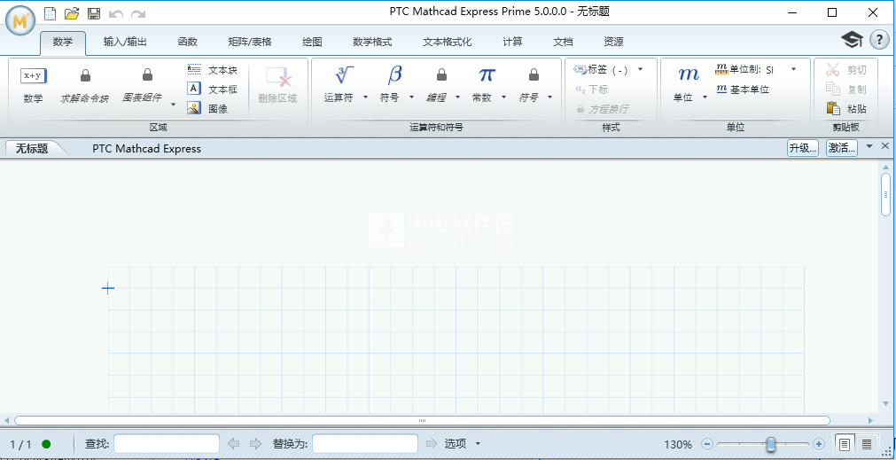
Task: Find next match with right arrow
Action: click(x=255, y=443)
